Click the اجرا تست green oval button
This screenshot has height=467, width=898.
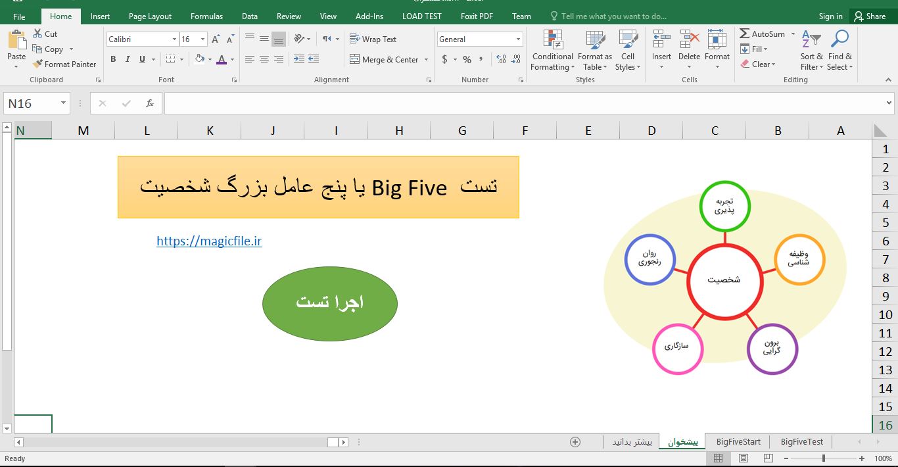tap(330, 303)
